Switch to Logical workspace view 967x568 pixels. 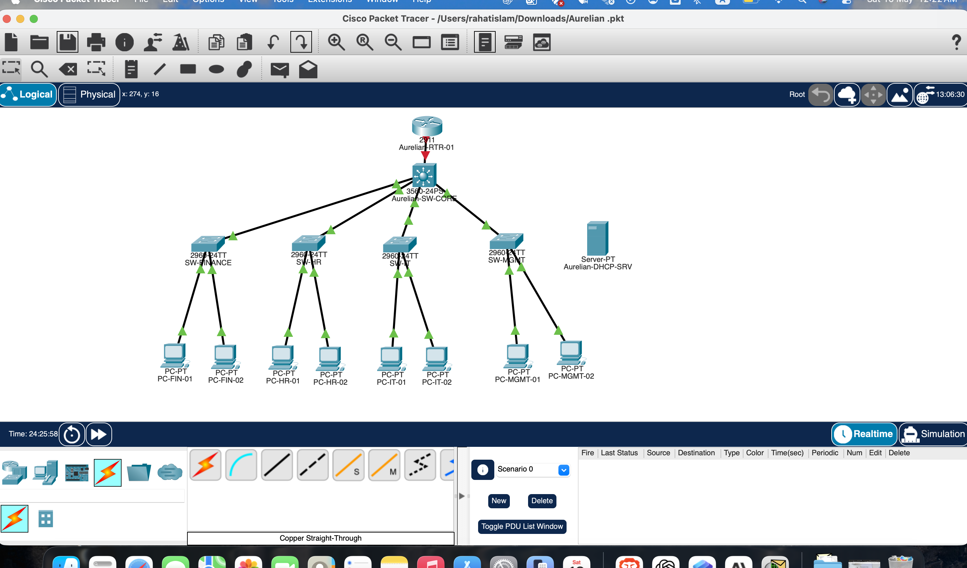coord(28,94)
